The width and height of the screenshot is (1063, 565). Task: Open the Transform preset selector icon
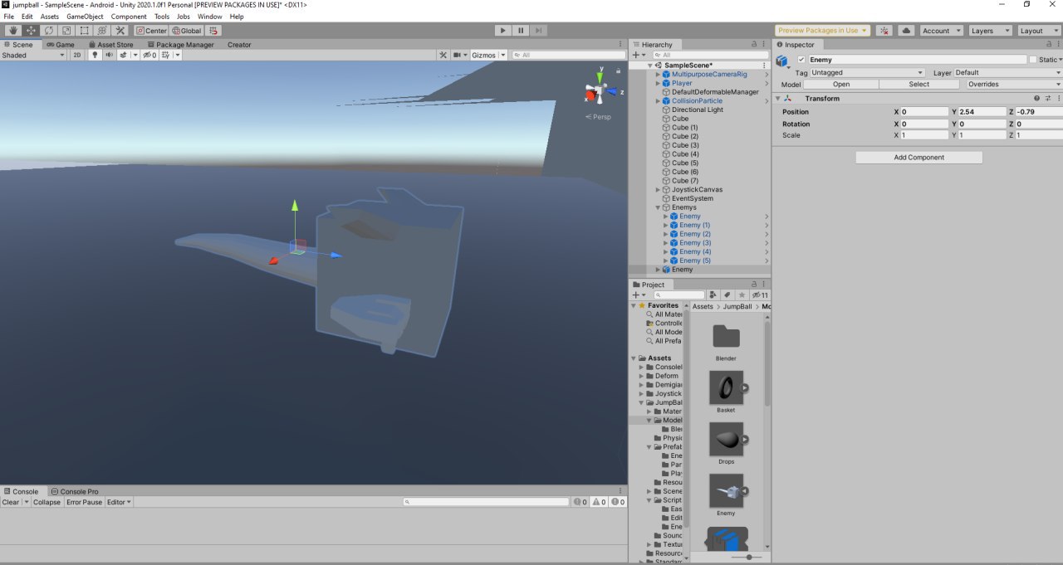(1047, 99)
